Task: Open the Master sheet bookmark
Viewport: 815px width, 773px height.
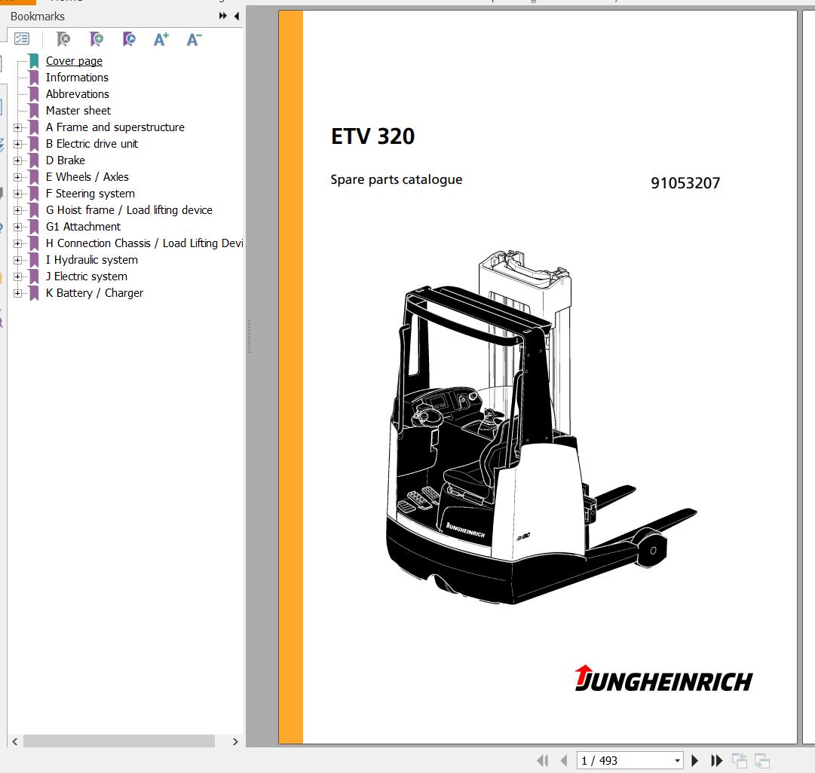Action: click(78, 111)
